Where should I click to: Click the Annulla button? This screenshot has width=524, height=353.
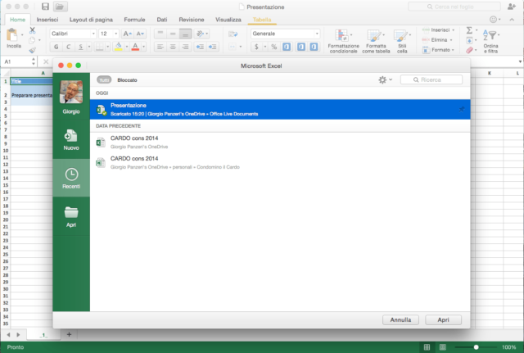(400, 320)
